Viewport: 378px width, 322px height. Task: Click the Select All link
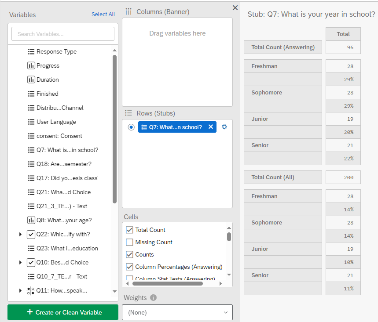point(103,14)
